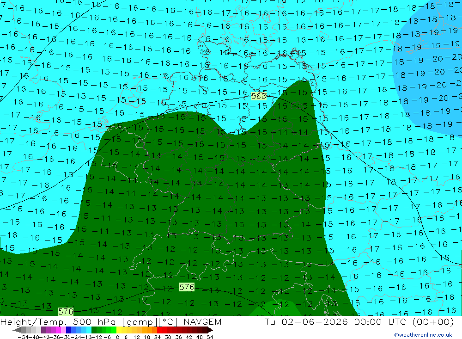
Task: Click the gray left arrow end of color scale
Action: [x=17, y=330]
